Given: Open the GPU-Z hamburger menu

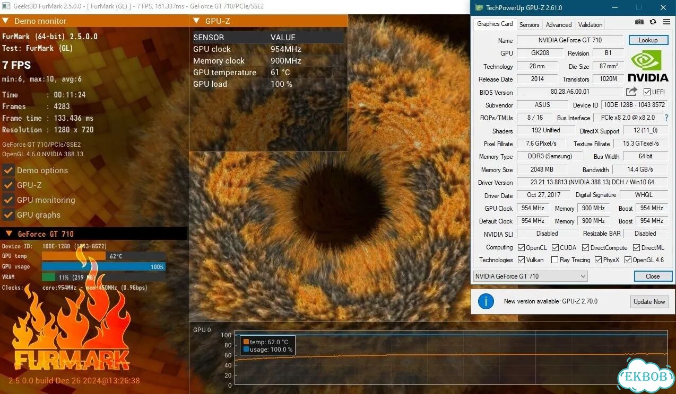Looking at the screenshot, I should [x=666, y=22].
